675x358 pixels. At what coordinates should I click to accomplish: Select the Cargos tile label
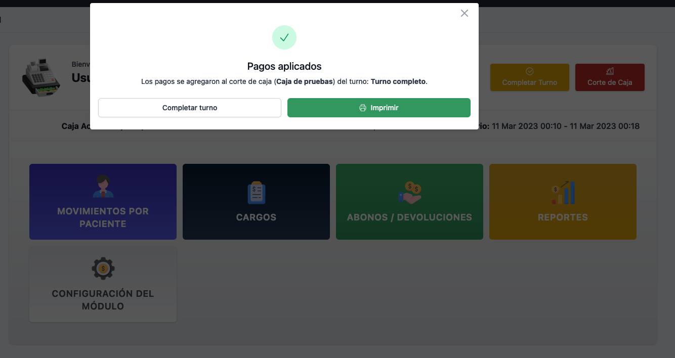click(x=256, y=217)
